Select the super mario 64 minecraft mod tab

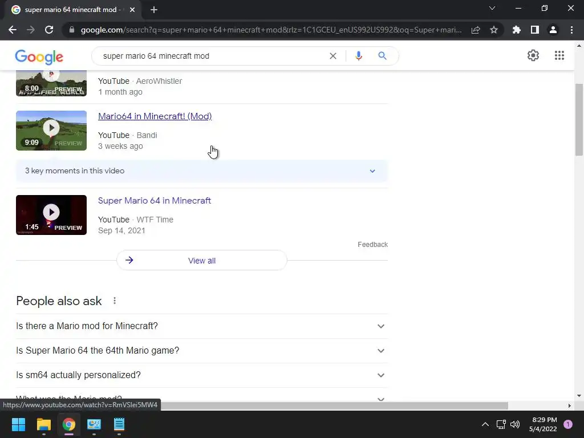tap(73, 10)
